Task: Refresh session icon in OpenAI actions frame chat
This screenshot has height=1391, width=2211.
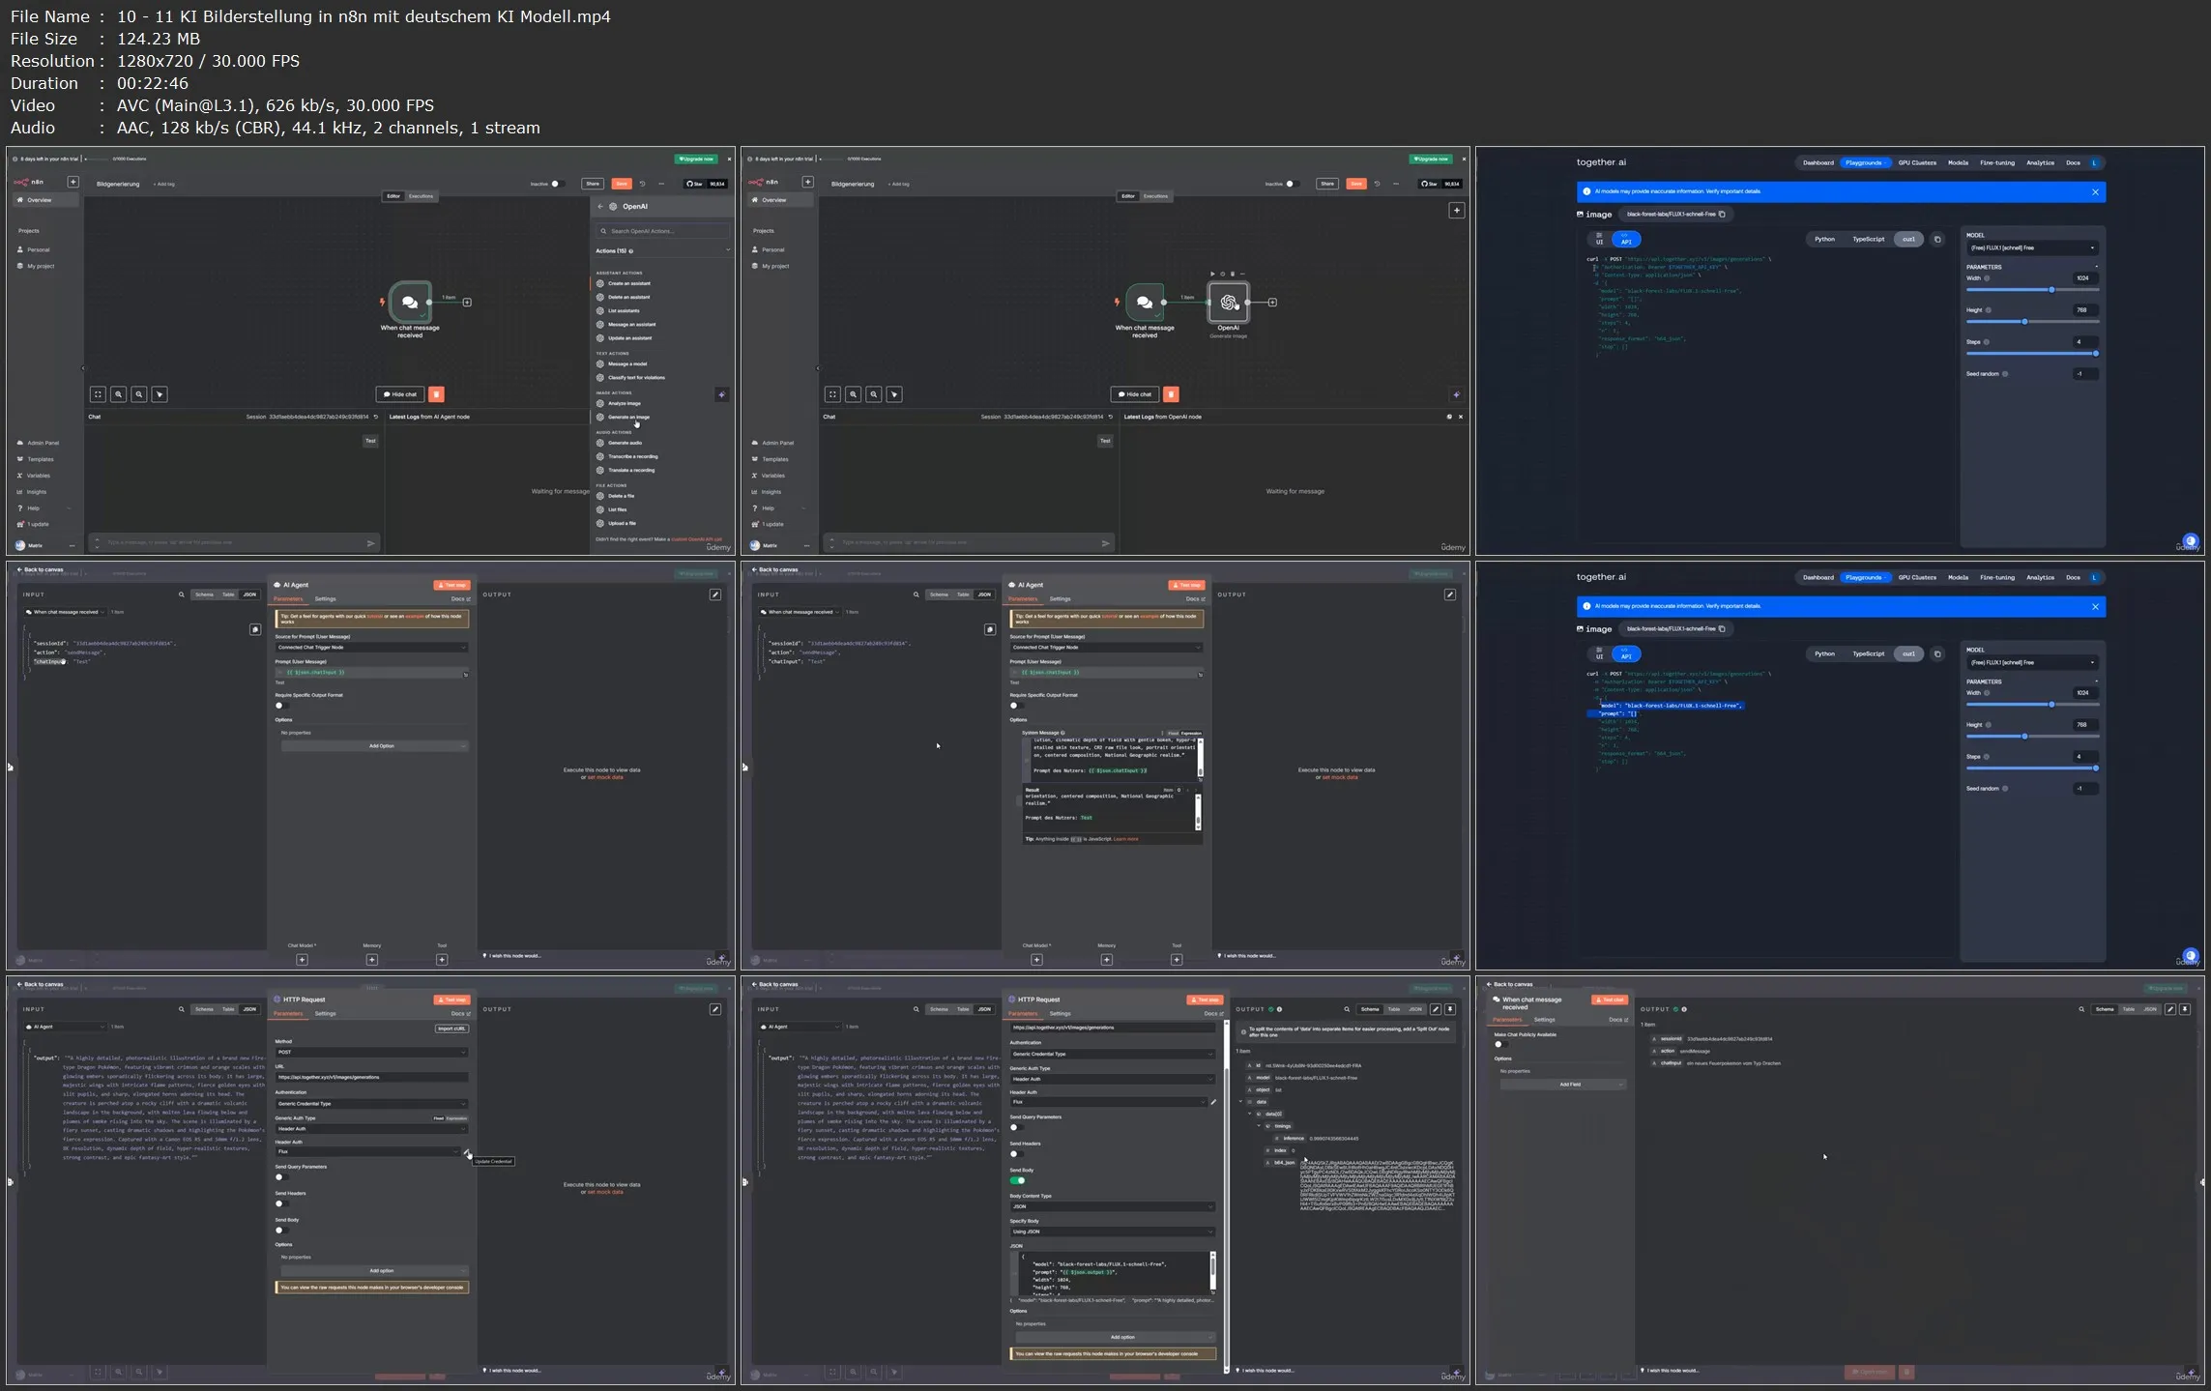Action: click(376, 418)
